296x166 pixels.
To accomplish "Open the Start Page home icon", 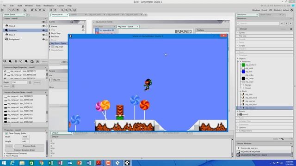I will pos(2,10).
